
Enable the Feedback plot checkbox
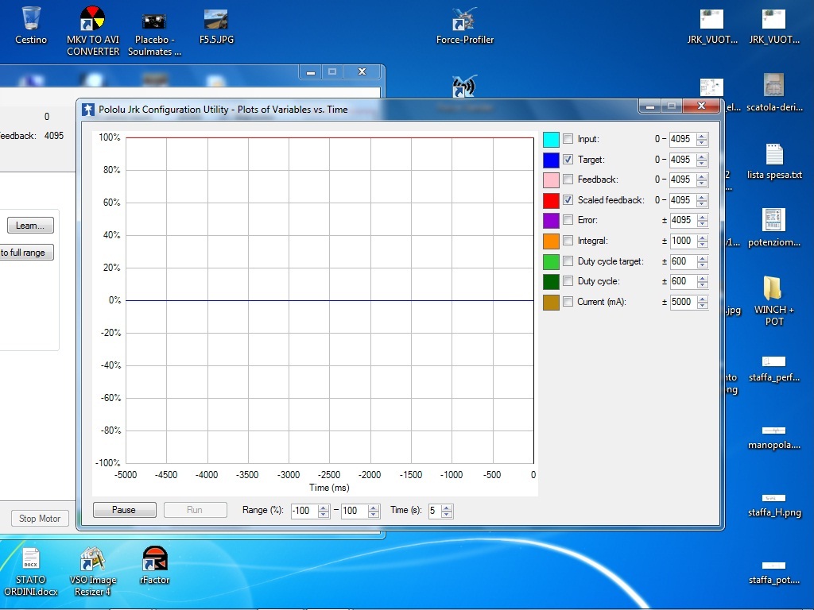[568, 180]
